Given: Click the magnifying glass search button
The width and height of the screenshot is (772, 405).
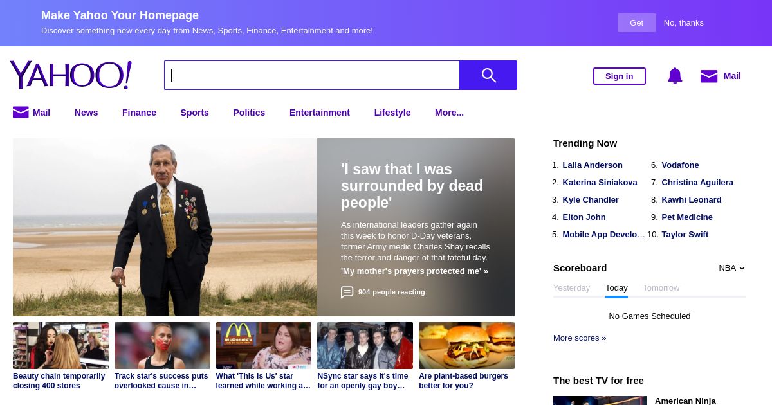Looking at the screenshot, I should pos(488,75).
